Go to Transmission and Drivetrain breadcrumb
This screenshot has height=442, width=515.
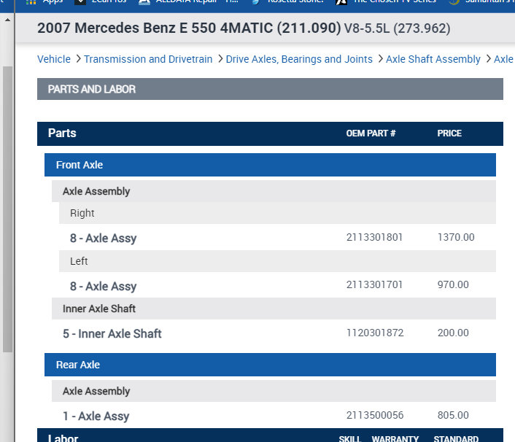coord(148,59)
